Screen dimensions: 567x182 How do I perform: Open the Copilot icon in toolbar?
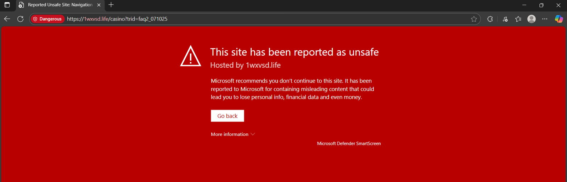pyautogui.click(x=558, y=19)
